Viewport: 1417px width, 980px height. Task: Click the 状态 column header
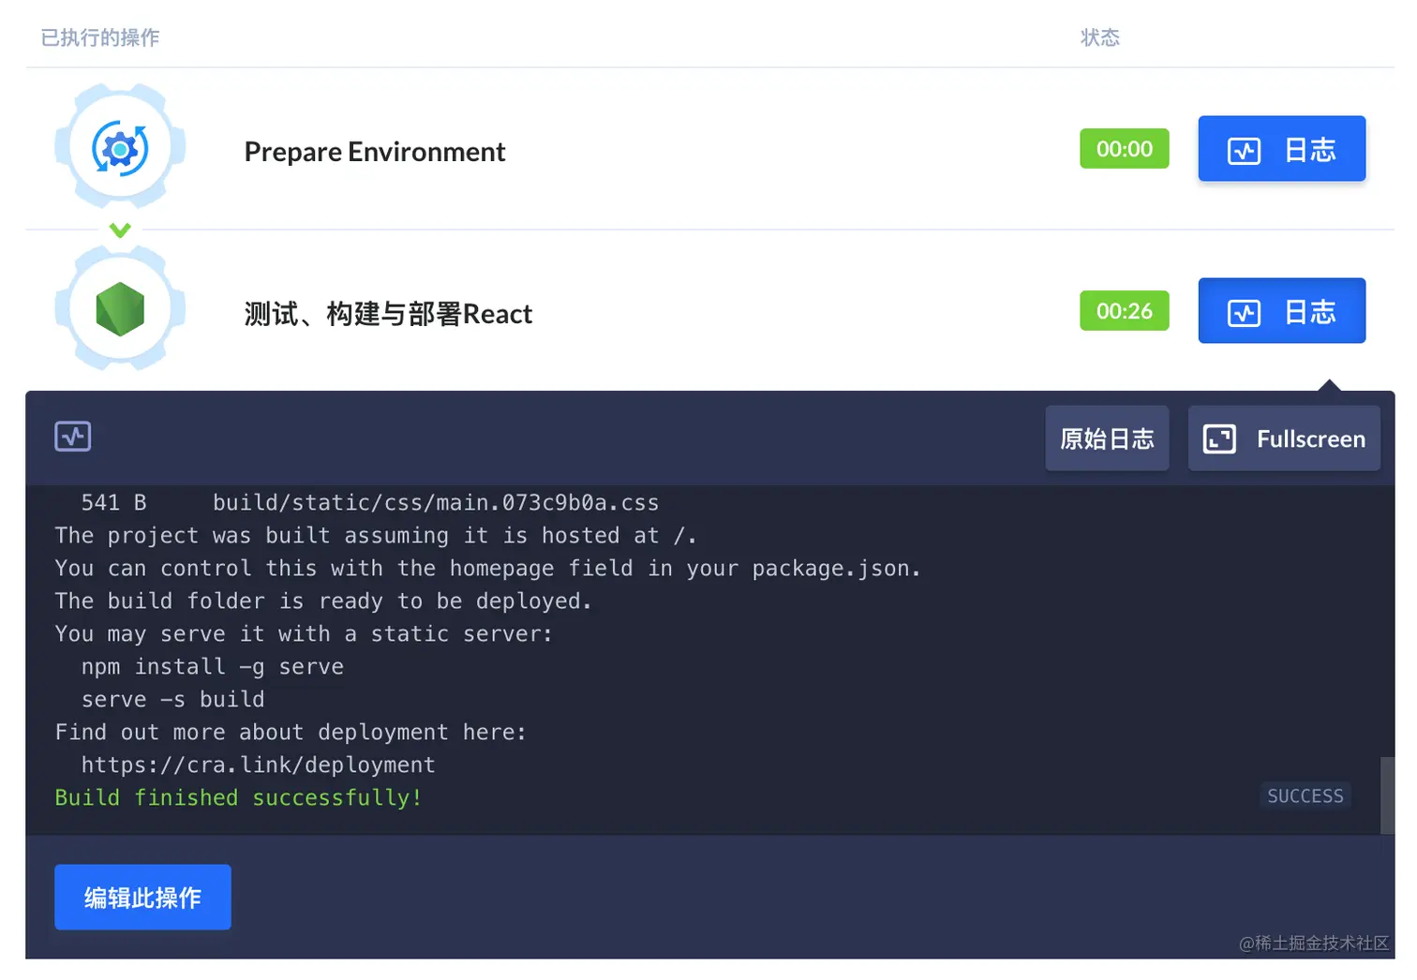[1100, 37]
